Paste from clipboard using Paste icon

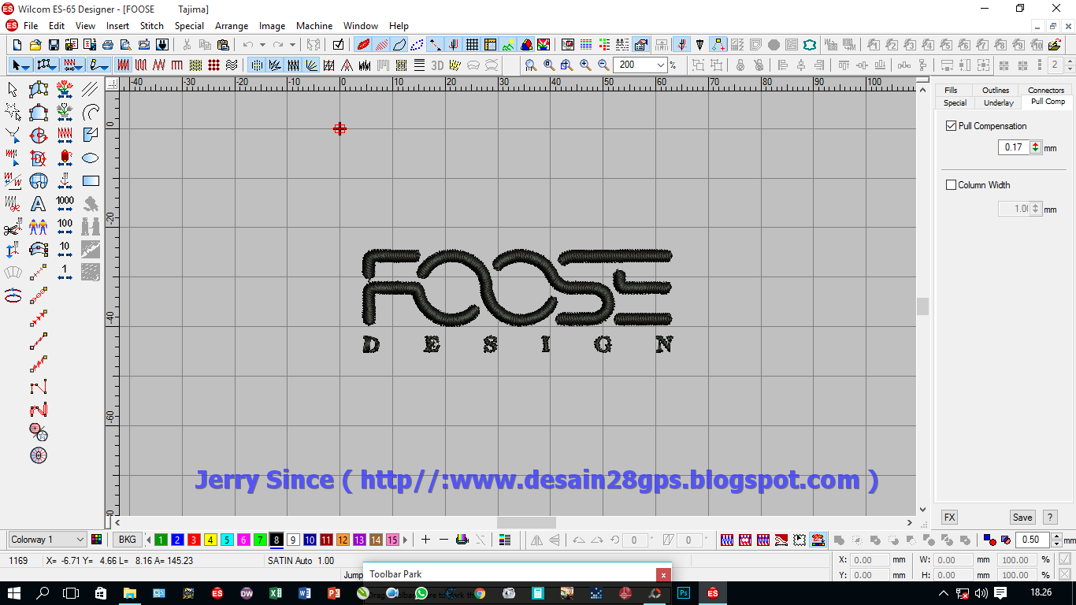coord(223,45)
